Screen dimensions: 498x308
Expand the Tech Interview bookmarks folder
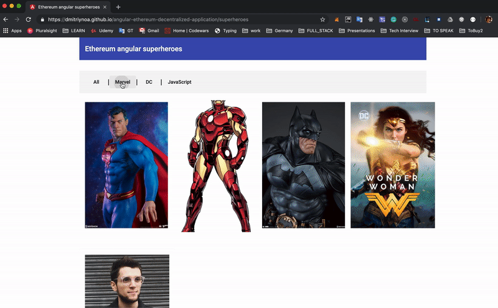[x=400, y=30]
